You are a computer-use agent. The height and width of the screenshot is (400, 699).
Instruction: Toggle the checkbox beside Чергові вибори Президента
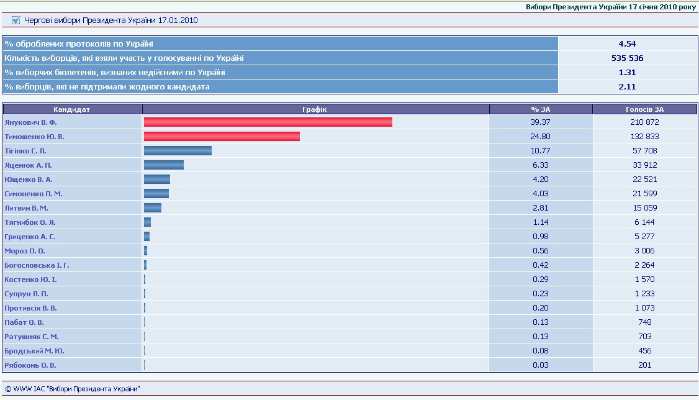tap(16, 20)
